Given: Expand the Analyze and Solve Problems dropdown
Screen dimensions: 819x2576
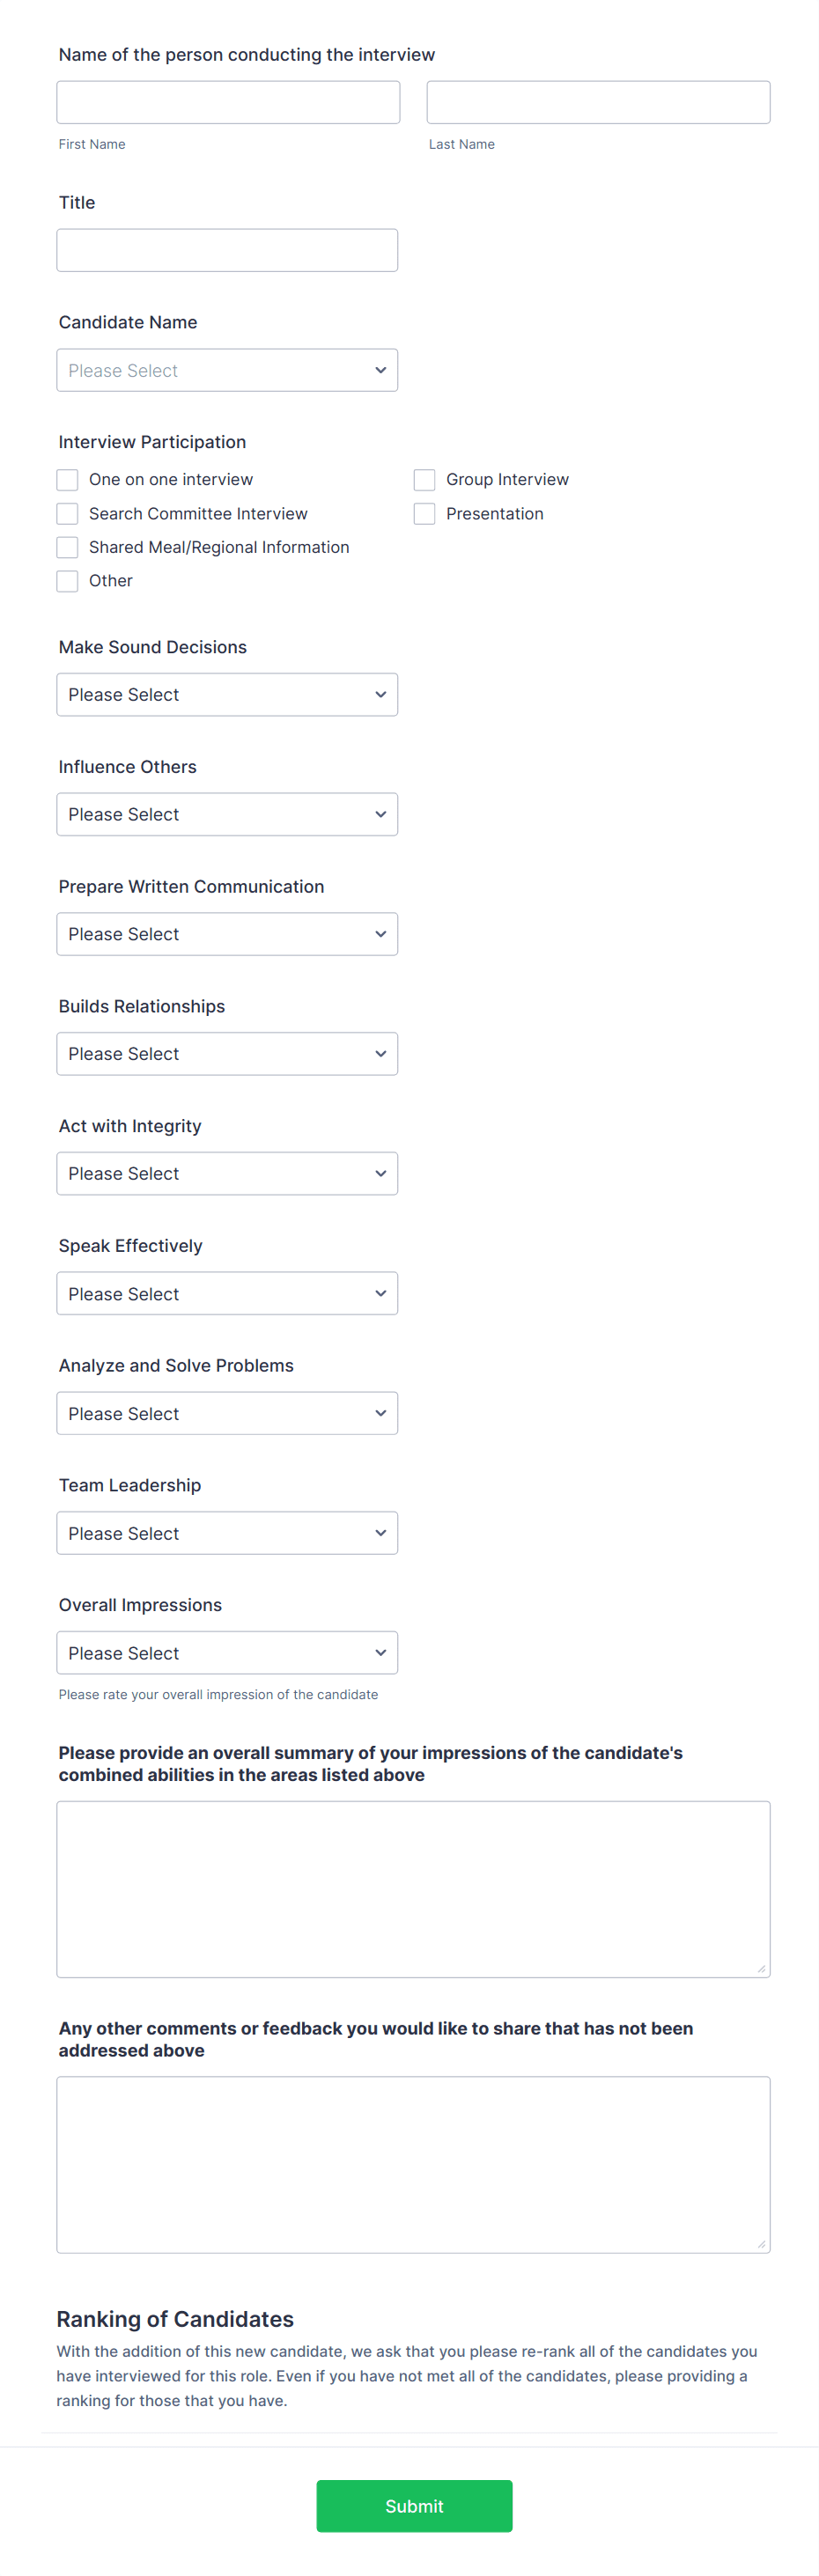Looking at the screenshot, I should click(227, 1413).
